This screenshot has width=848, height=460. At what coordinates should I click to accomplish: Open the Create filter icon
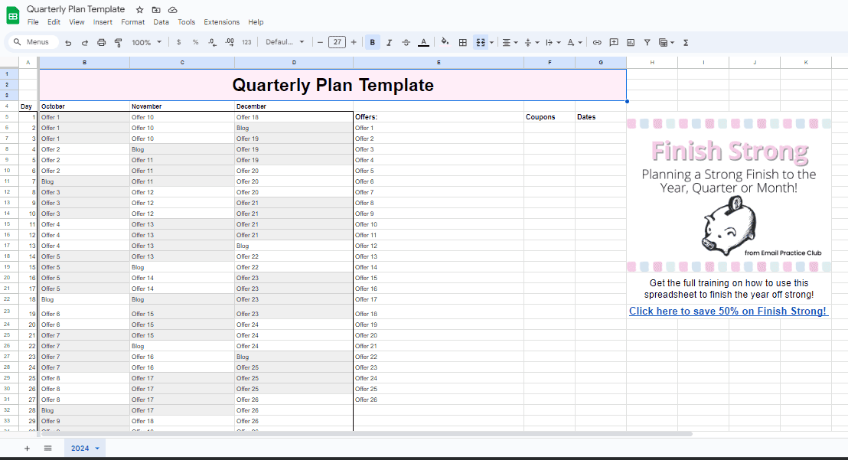[x=647, y=42]
